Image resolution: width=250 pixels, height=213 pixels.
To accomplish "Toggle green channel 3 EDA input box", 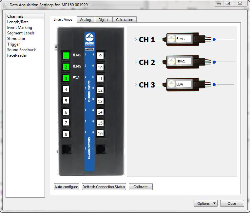I will [x=66, y=78].
